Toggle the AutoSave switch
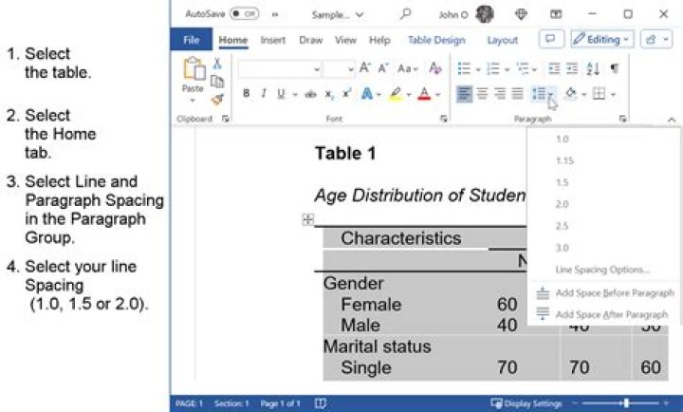 (245, 14)
